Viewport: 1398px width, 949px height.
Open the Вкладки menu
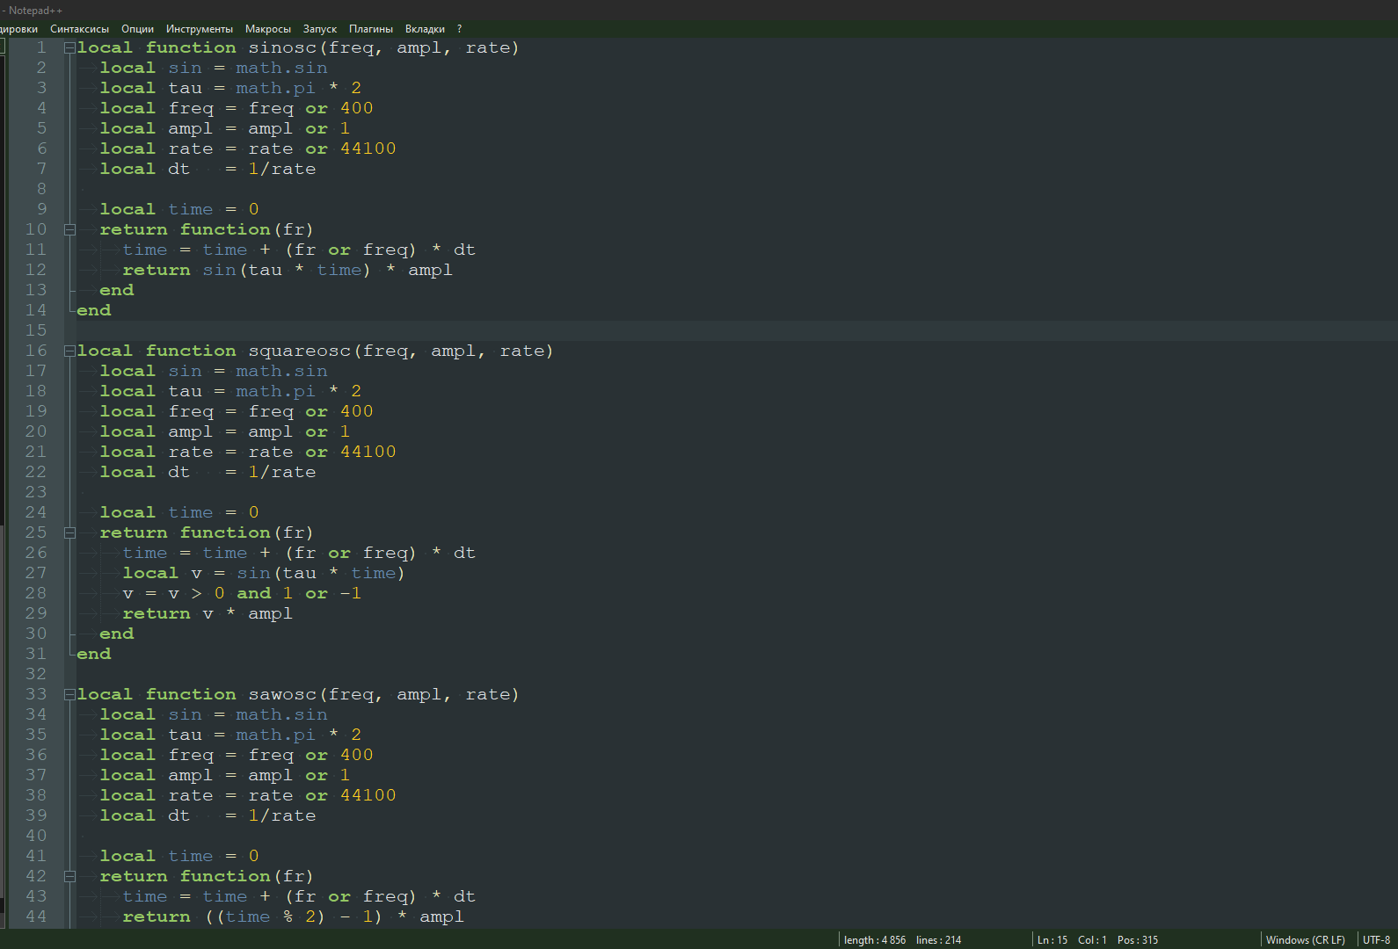426,29
